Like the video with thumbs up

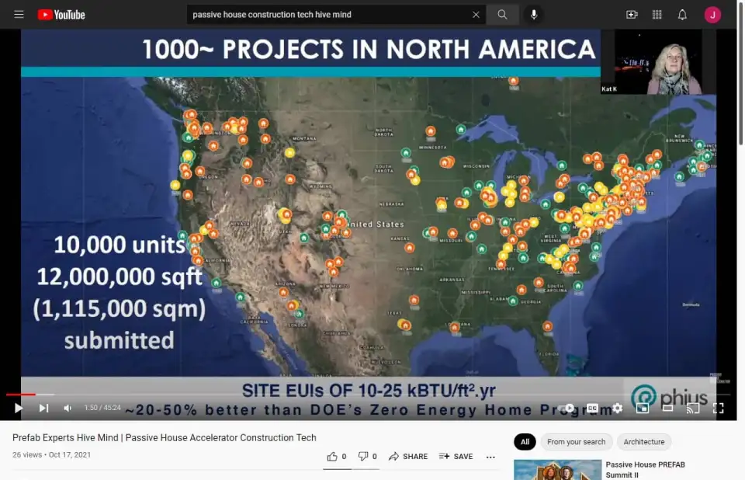tap(333, 457)
